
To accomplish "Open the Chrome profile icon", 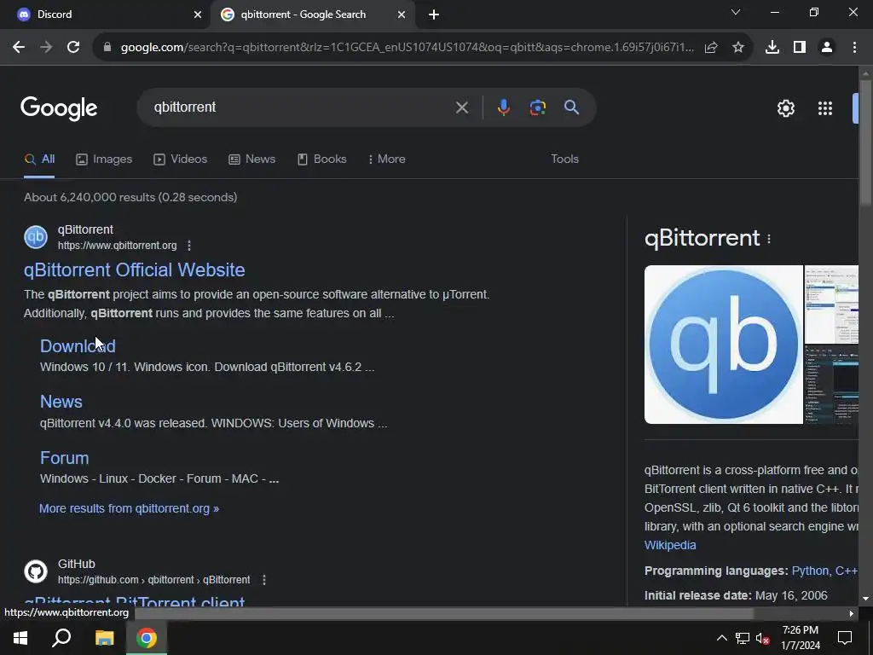I will (827, 48).
